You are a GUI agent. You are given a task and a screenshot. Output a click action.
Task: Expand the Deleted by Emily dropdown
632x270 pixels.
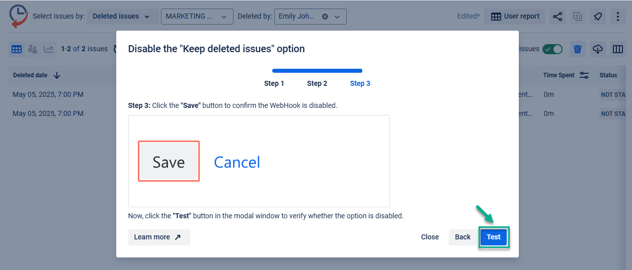pos(310,17)
